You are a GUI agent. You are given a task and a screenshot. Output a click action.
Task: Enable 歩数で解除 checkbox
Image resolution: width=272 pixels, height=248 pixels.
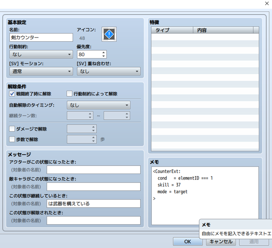pos(12,139)
